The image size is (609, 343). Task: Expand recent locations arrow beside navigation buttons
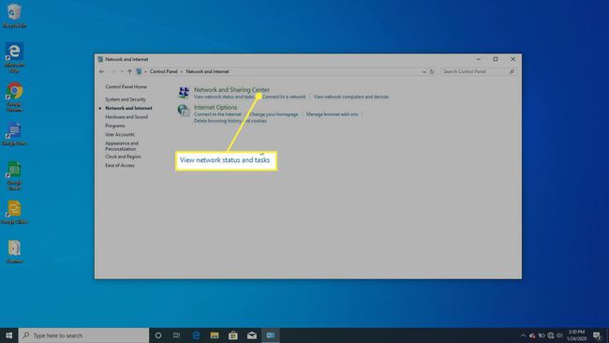pos(122,71)
